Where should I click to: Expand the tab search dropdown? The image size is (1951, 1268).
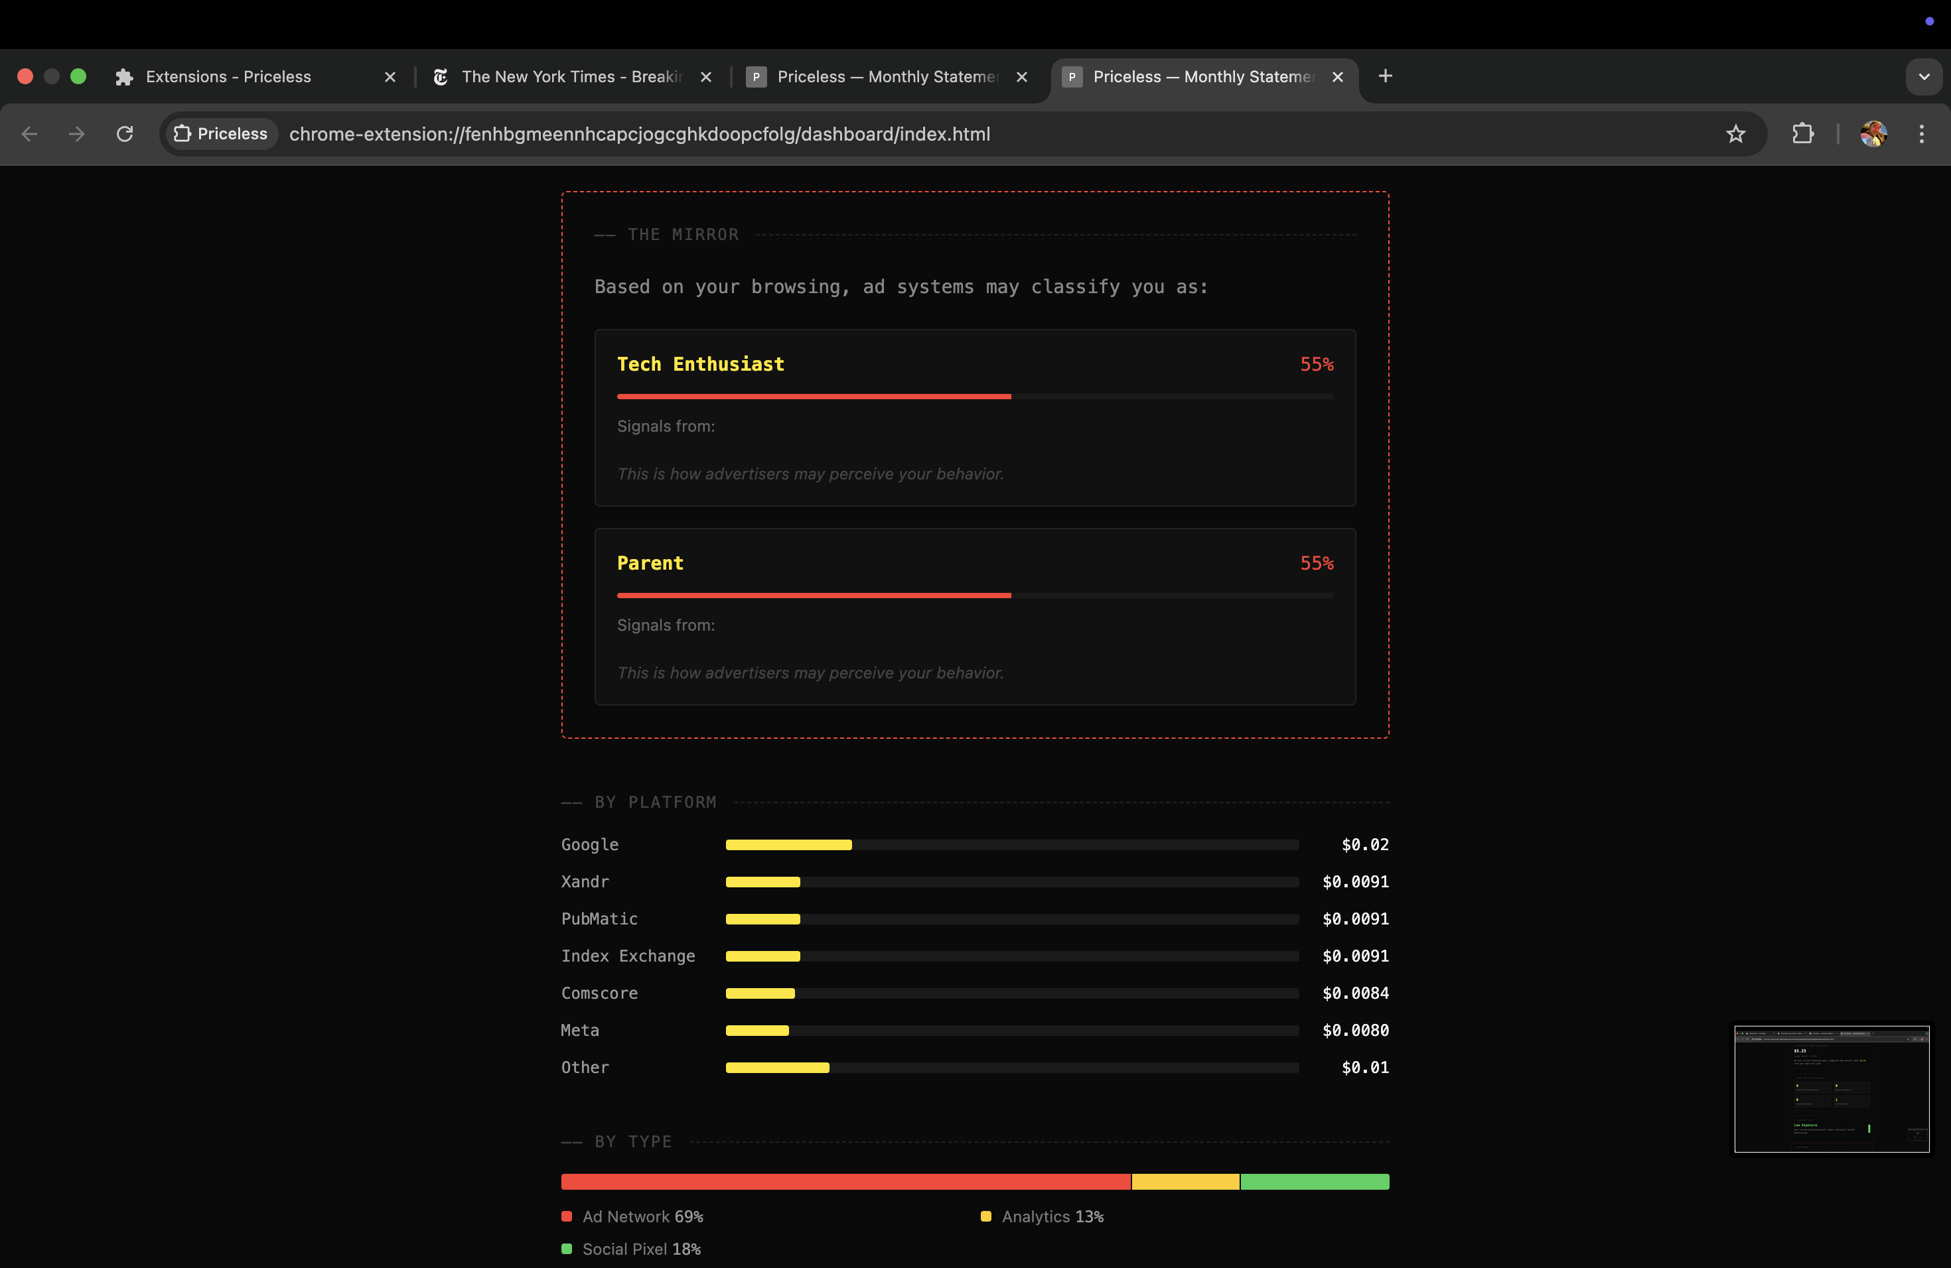click(1923, 76)
